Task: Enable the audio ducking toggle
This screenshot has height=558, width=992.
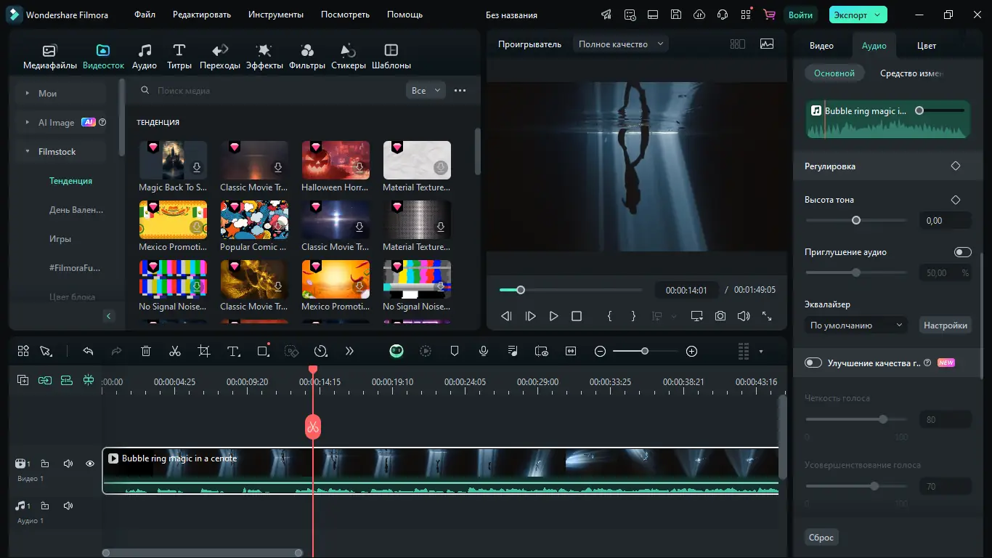Action: [x=962, y=252]
